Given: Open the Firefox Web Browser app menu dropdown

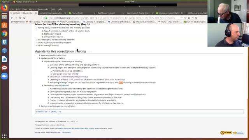Looking at the screenshot, I should point(25,2).
